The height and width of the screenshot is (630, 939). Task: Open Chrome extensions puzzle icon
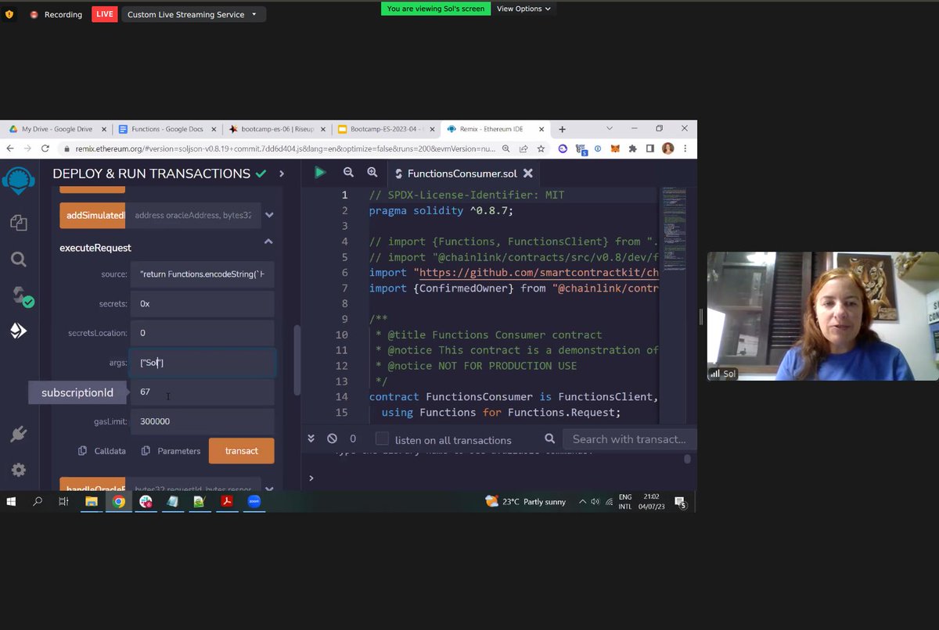click(632, 149)
